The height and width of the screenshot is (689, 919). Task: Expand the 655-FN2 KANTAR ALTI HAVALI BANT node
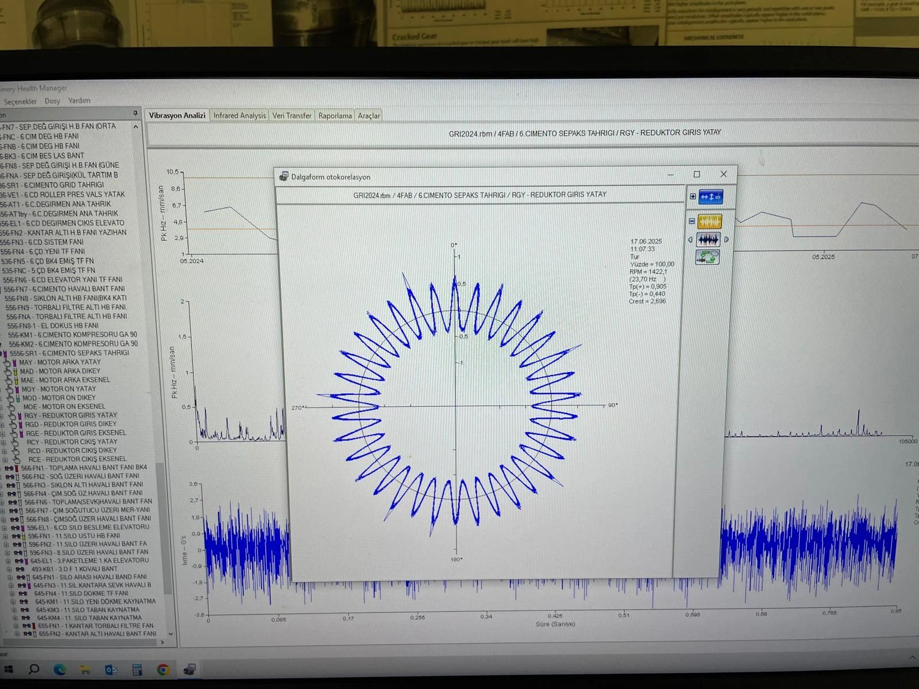(17, 634)
